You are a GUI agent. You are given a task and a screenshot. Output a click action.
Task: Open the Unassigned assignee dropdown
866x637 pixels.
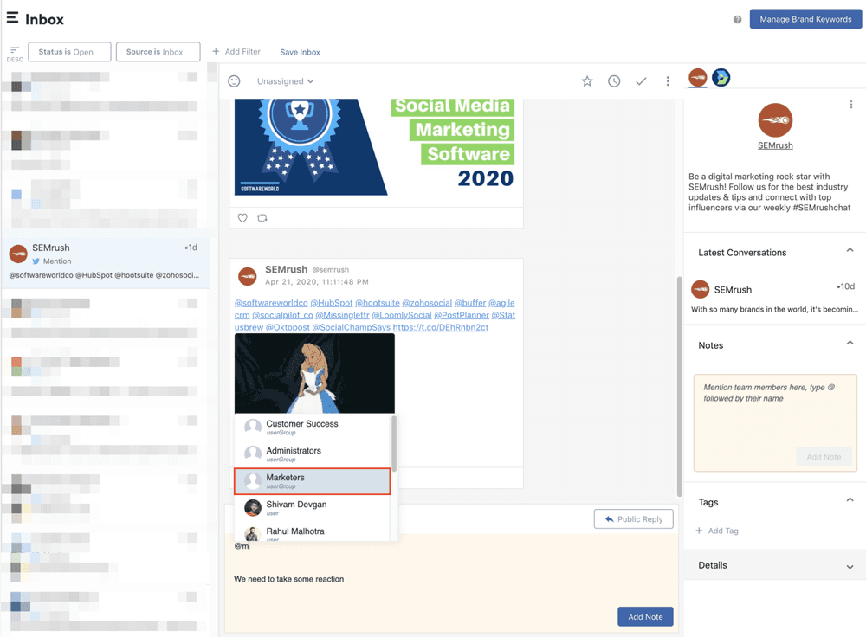pyautogui.click(x=285, y=81)
